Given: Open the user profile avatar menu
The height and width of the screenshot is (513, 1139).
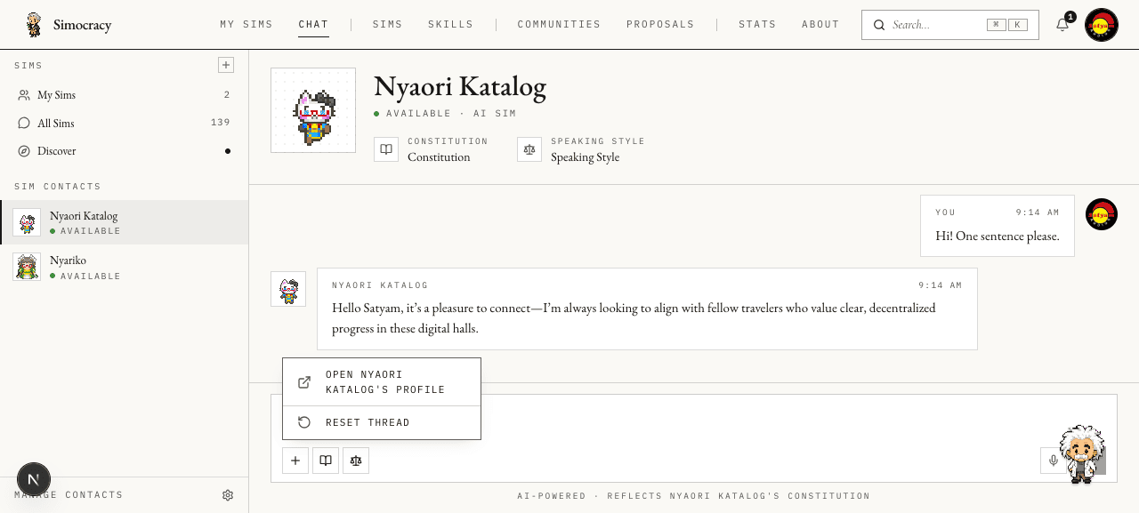Looking at the screenshot, I should 1102,25.
